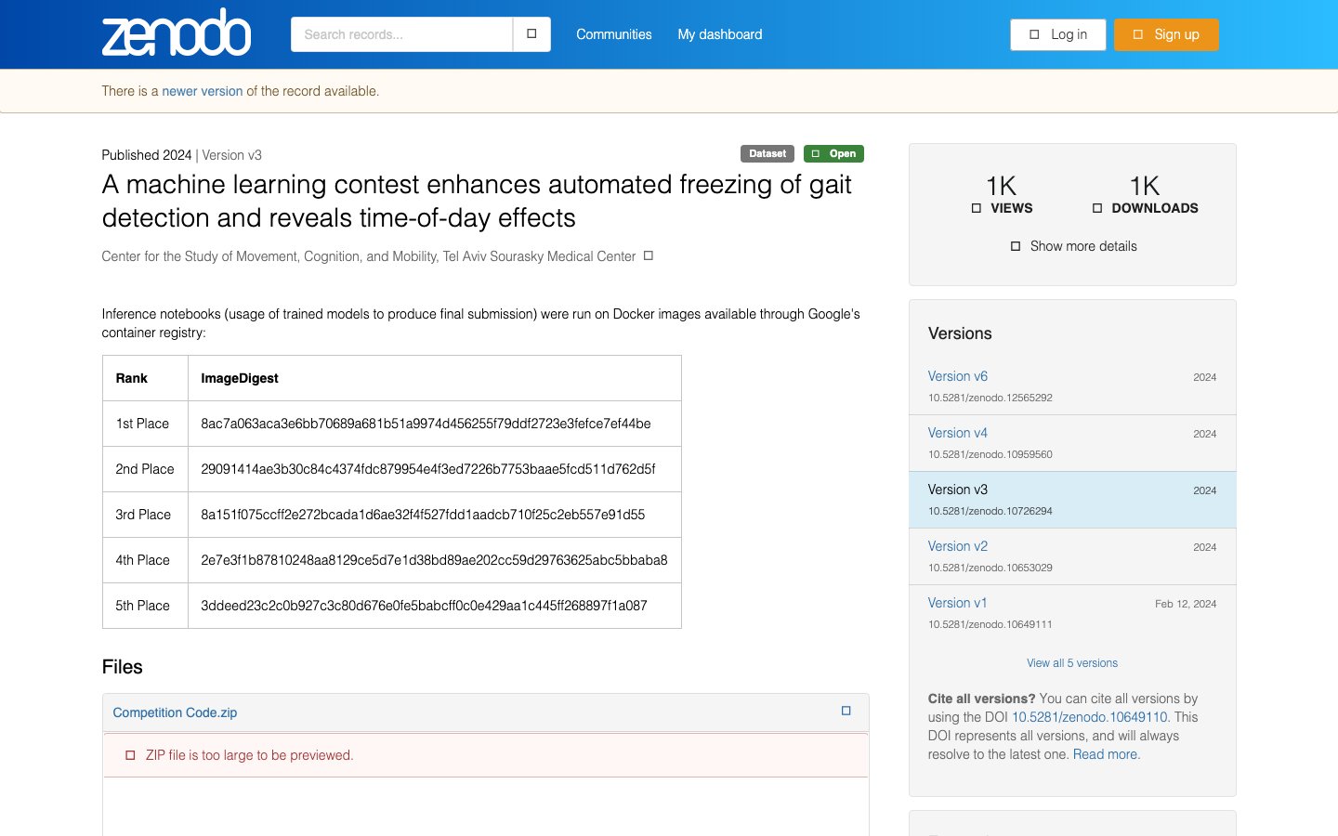The height and width of the screenshot is (836, 1338).
Task: Click the search button icon
Action: (531, 34)
